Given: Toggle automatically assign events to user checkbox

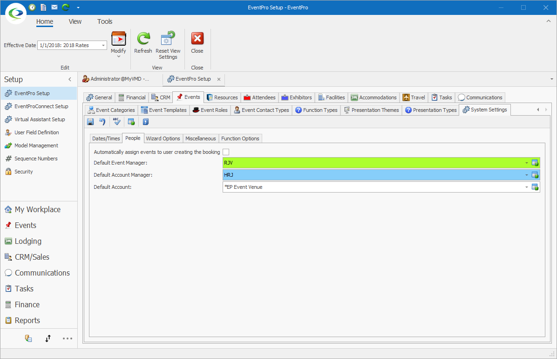Looking at the screenshot, I should click(x=226, y=152).
